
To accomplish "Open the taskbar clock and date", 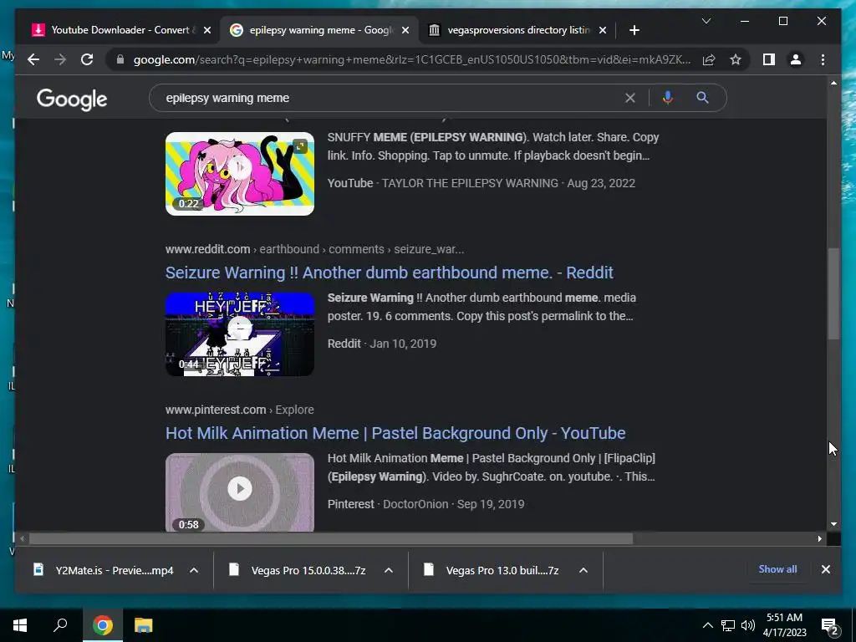I will click(x=784, y=625).
